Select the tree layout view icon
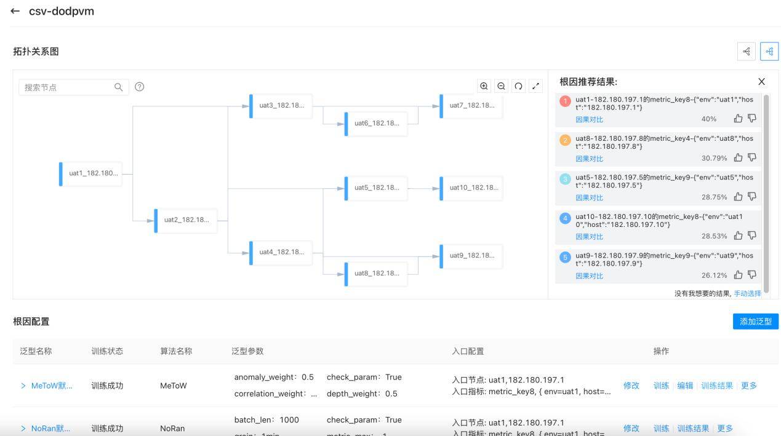This screenshot has height=436, width=781. tap(769, 52)
